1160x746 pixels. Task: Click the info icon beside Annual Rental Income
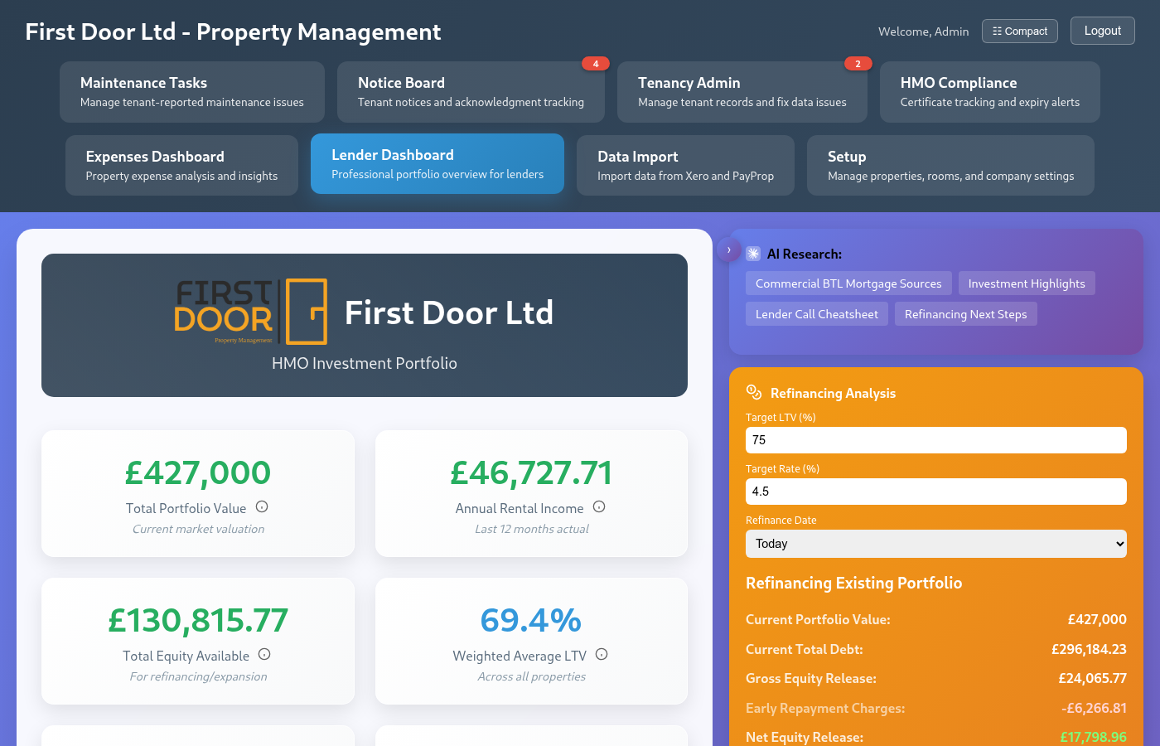tap(599, 507)
